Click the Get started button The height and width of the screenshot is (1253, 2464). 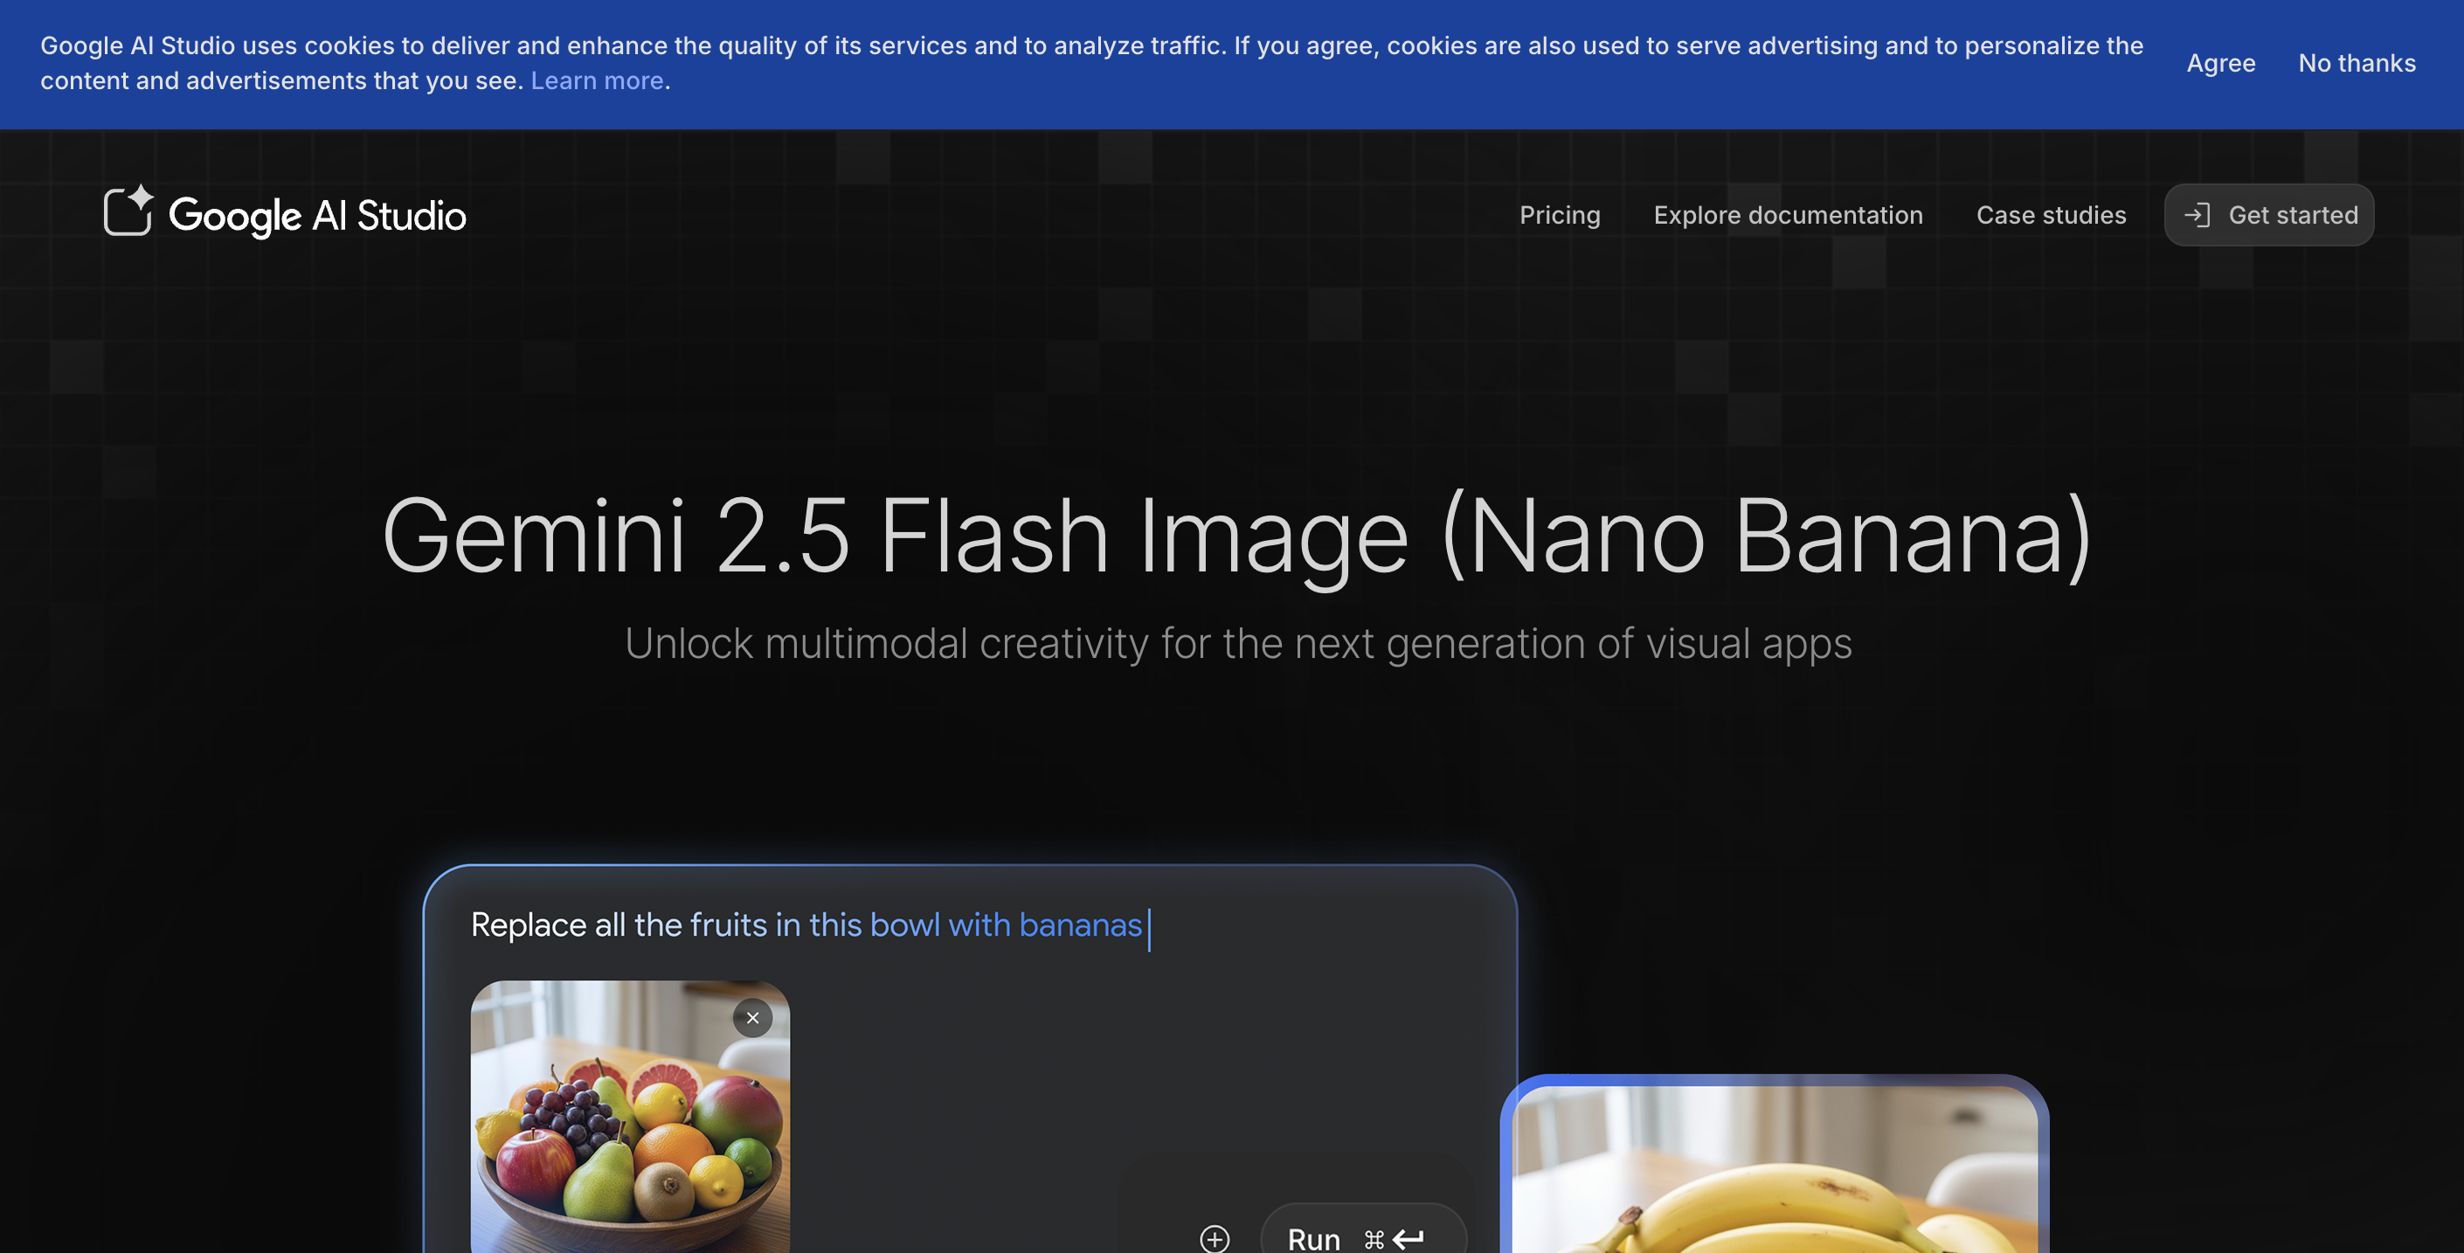2269,215
